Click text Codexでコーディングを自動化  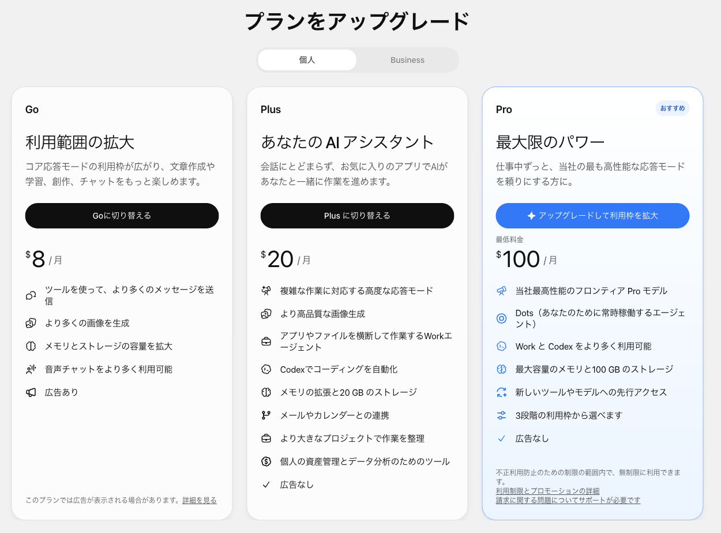(339, 369)
